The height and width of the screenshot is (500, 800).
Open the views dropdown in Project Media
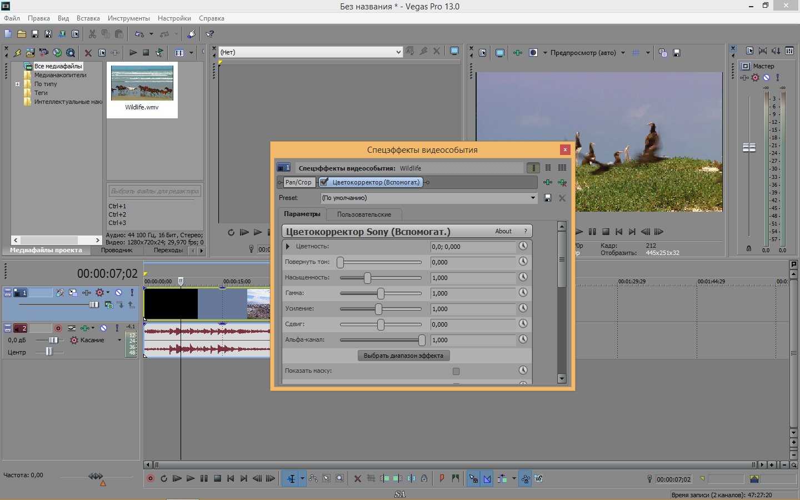coord(191,53)
